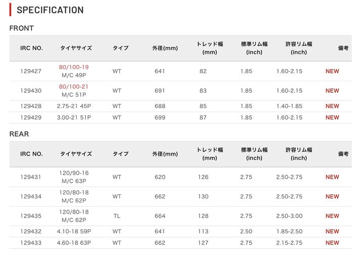Click NEW label in 129433 row
The image size is (364, 255).
(332, 243)
